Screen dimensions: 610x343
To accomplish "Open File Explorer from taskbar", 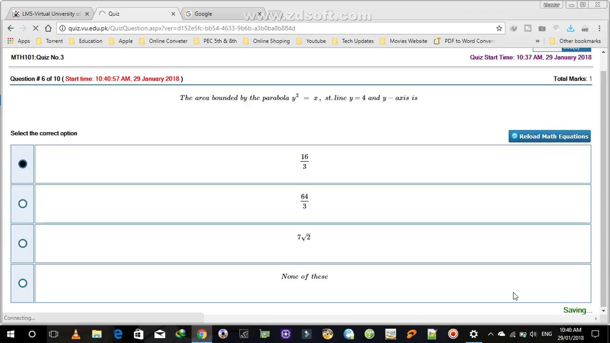I will [97, 334].
